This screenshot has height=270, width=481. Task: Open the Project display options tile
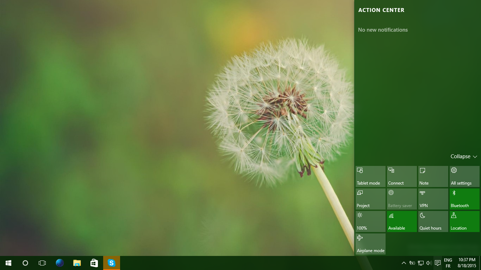pos(370,199)
